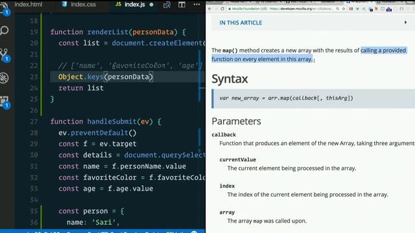Click the green lock Mozilla Foundation badge
Viewport: 415px width, 233px height.
tap(248, 8)
